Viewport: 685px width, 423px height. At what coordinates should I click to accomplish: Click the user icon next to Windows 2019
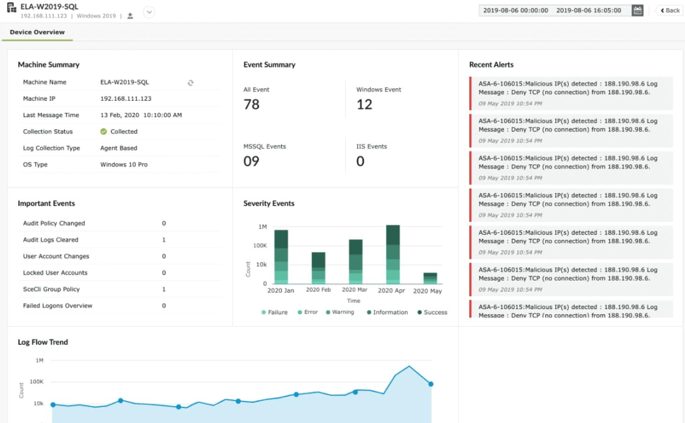(x=130, y=16)
